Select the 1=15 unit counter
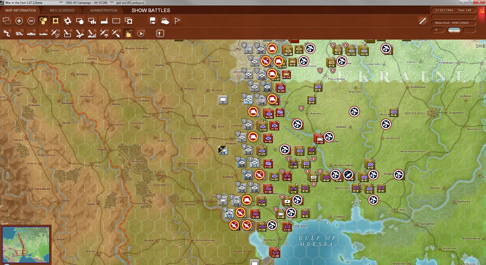This screenshot has width=486, height=265. [x=280, y=112]
